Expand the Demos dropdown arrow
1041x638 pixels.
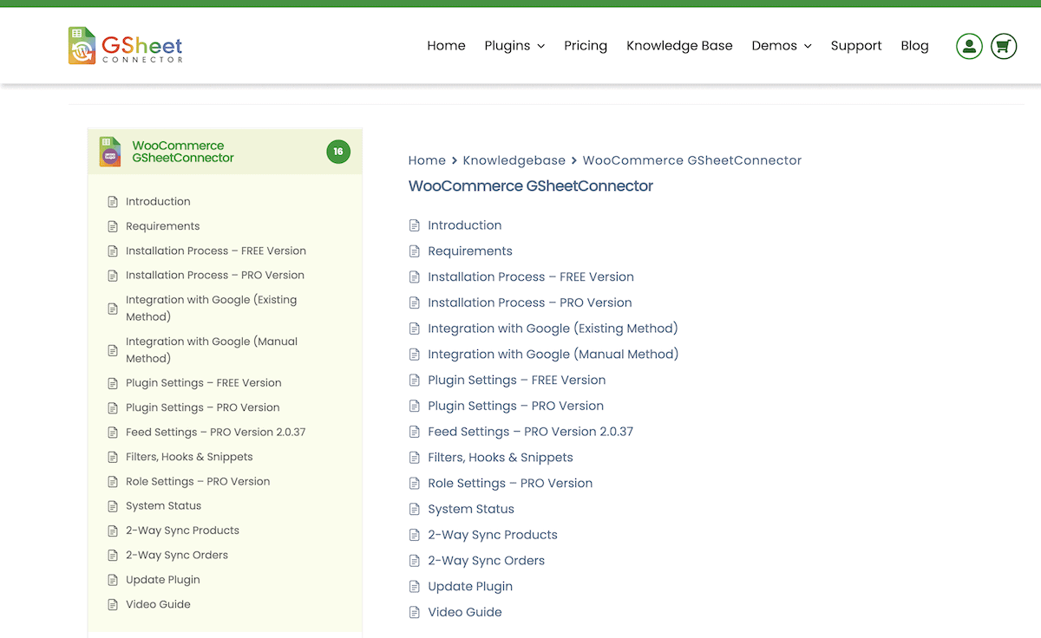pos(808,47)
